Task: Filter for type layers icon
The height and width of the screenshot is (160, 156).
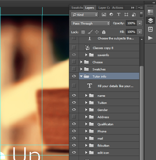Action: click(119, 14)
